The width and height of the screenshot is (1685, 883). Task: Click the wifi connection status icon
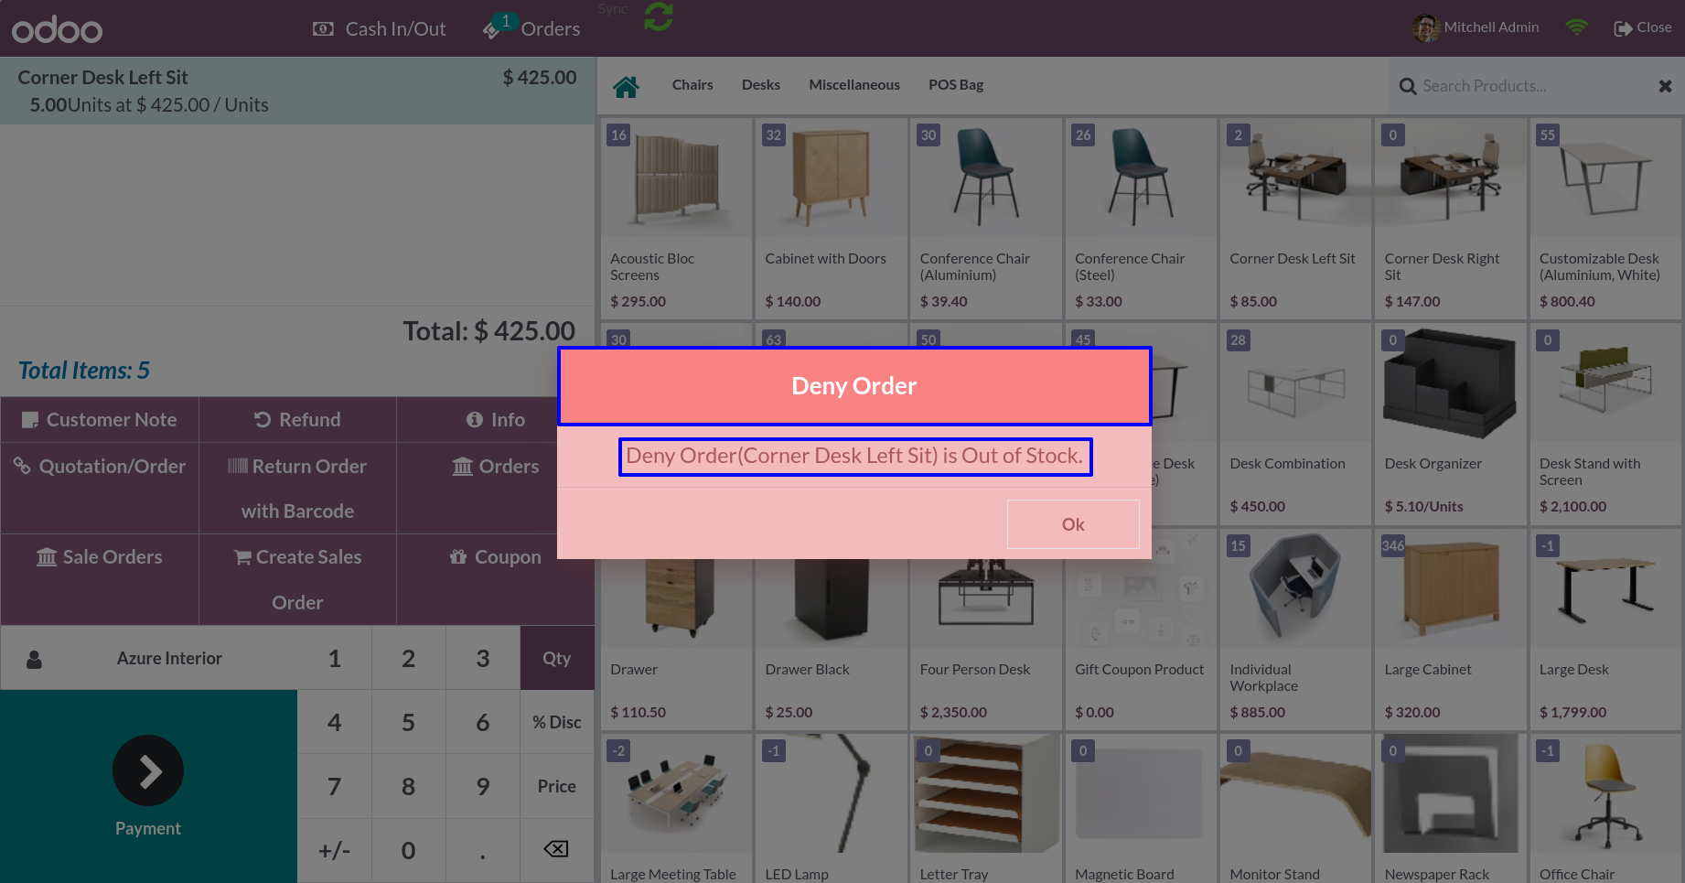tap(1576, 27)
